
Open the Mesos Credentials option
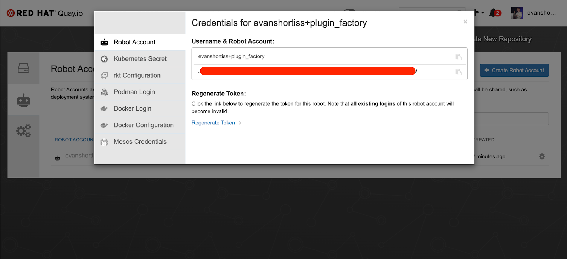click(140, 141)
